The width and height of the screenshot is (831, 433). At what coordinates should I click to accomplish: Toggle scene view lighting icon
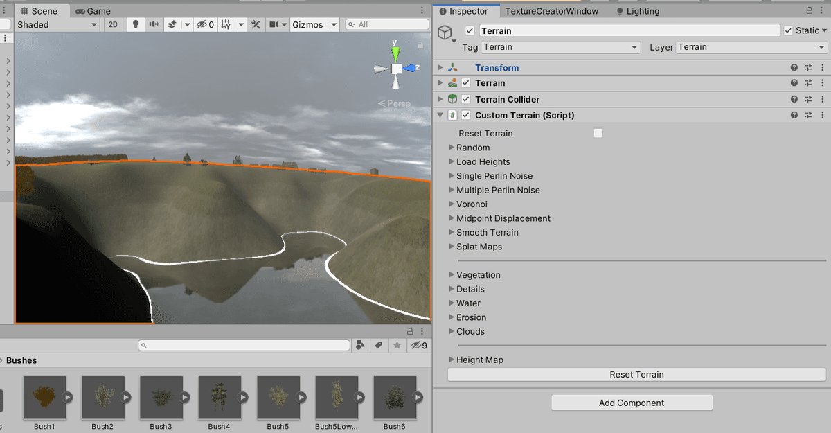point(135,24)
